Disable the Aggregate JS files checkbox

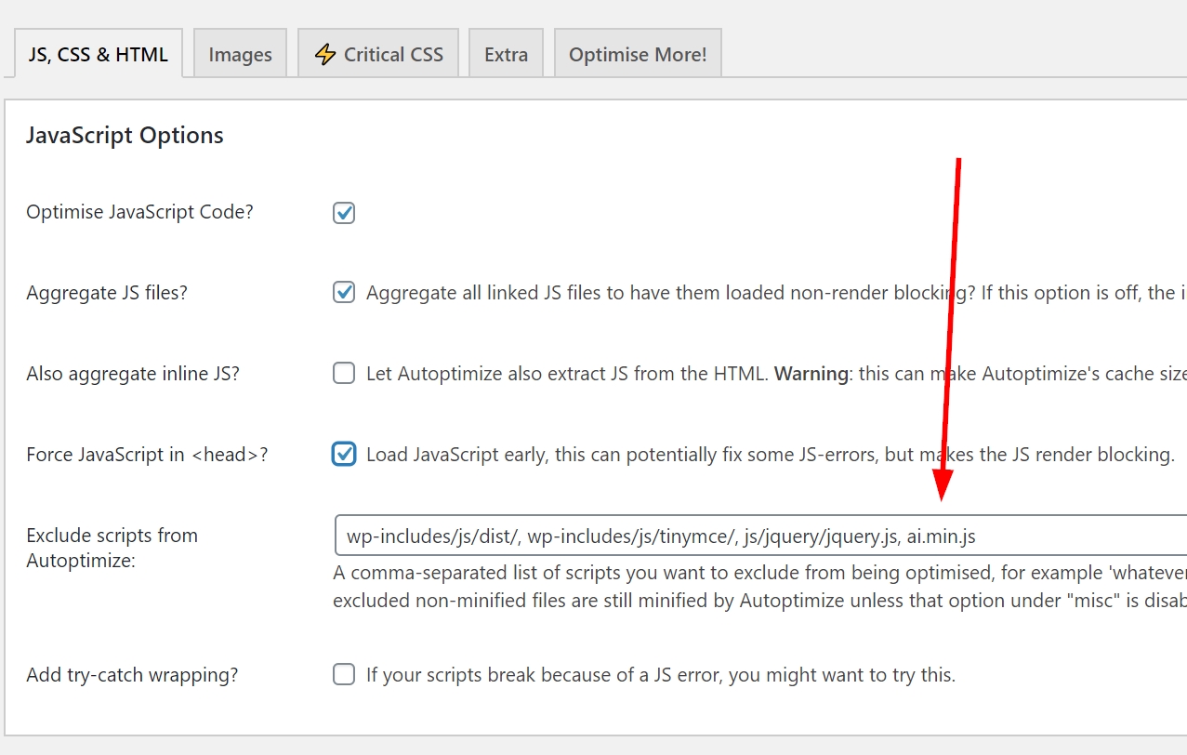(x=344, y=293)
